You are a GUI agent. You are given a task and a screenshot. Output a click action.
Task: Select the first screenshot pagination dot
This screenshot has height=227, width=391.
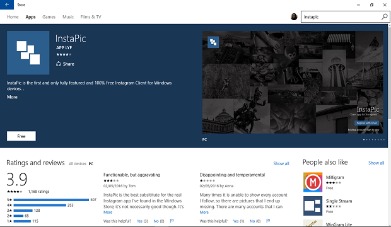(364, 140)
